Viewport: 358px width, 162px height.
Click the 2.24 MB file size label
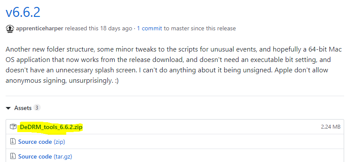[331, 127]
